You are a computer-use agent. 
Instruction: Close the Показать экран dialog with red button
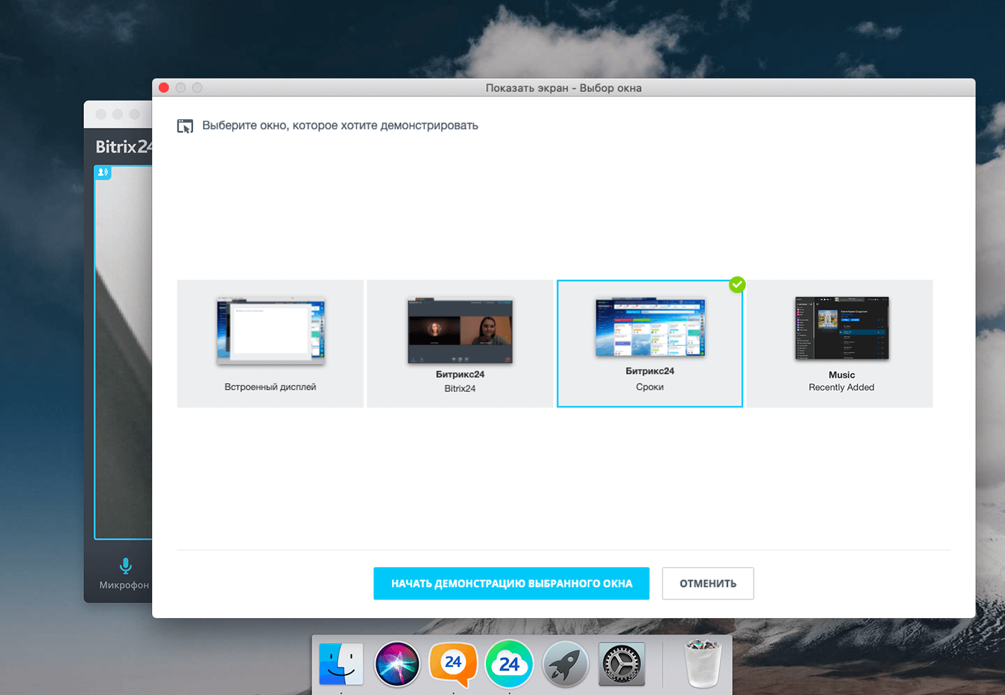pyautogui.click(x=164, y=88)
